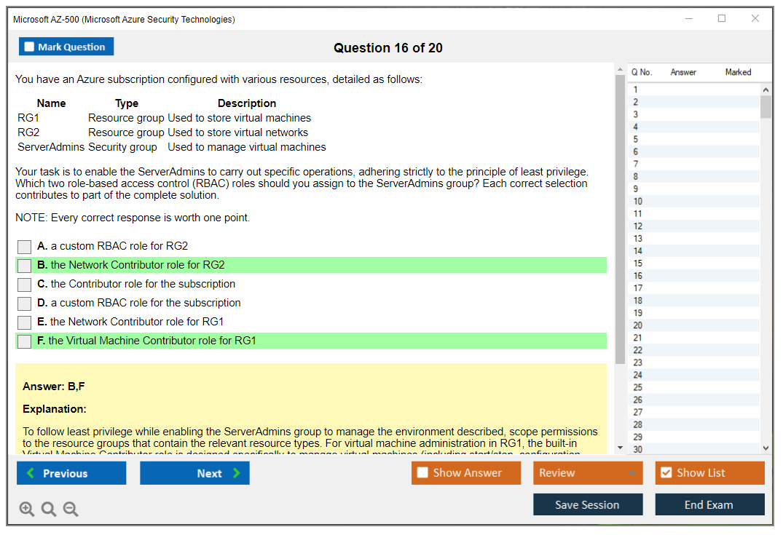The image size is (783, 535).
Task: Click the question pane scroll-down arrow
Action: coord(620,447)
